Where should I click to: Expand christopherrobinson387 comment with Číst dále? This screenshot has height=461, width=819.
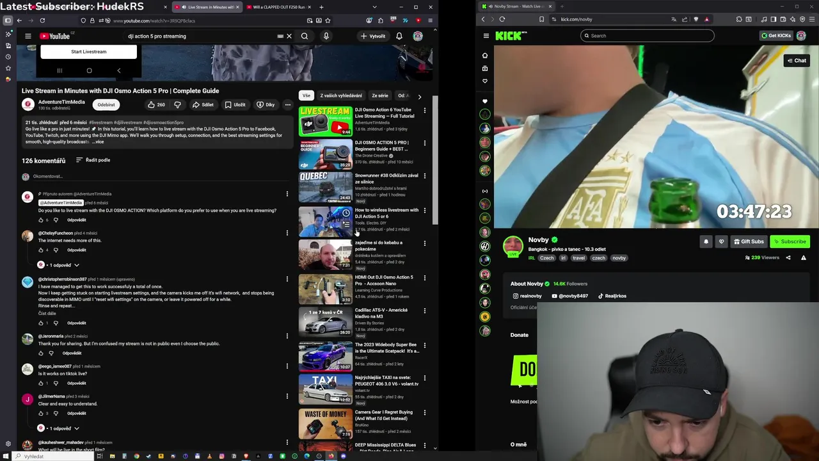47,313
